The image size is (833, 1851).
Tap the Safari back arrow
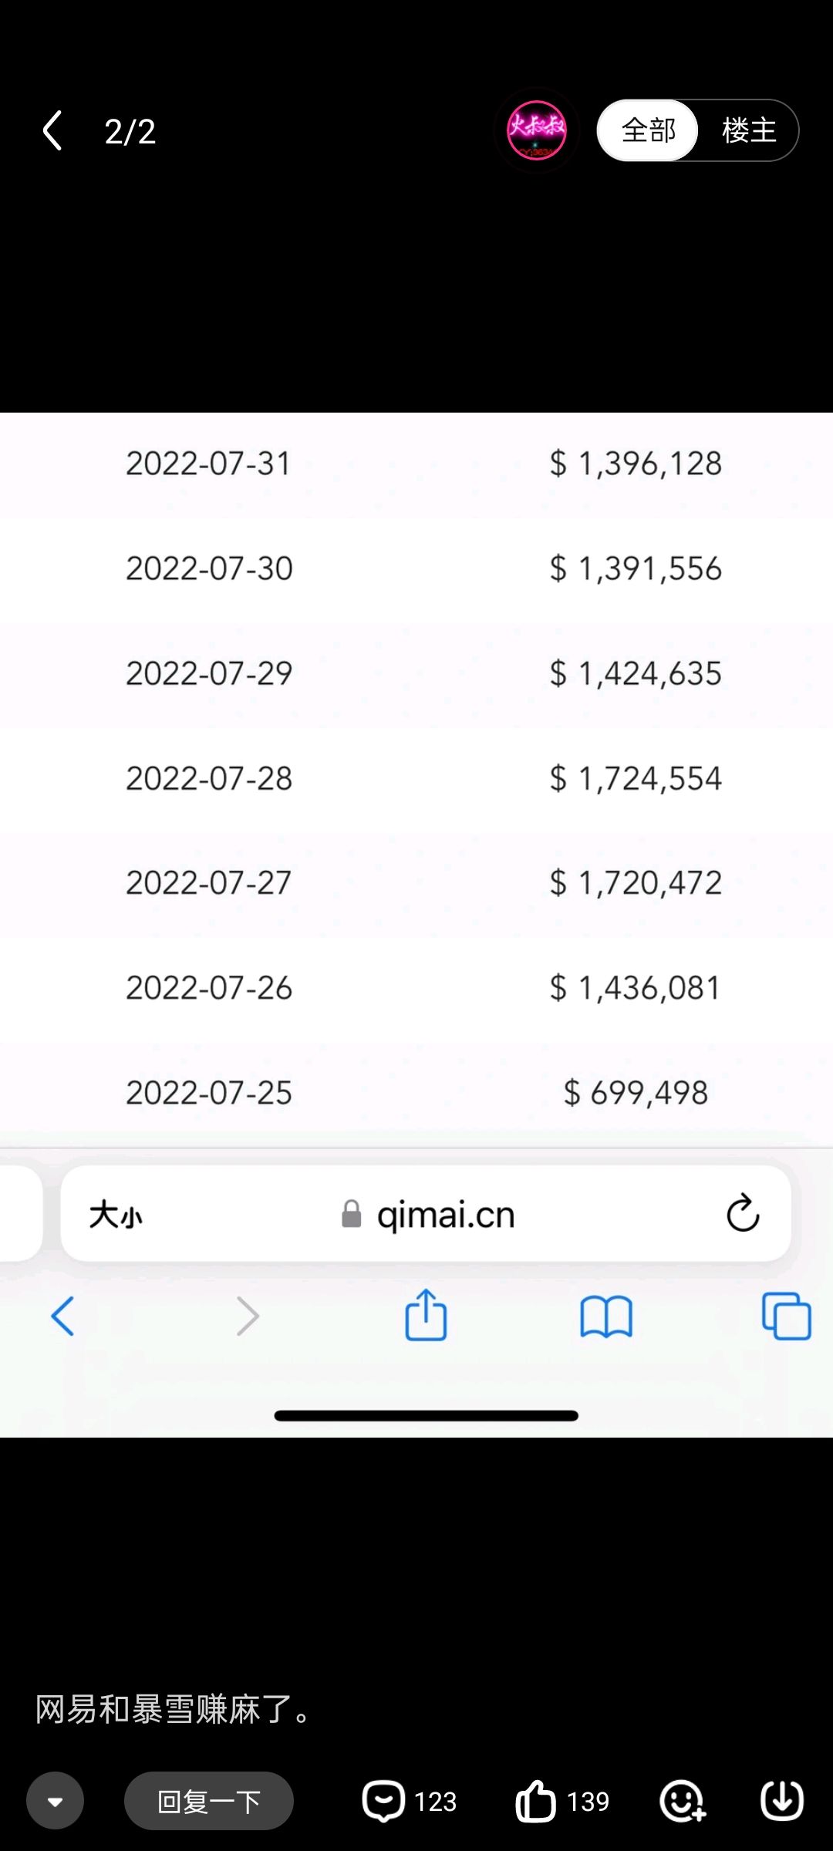(x=63, y=1316)
